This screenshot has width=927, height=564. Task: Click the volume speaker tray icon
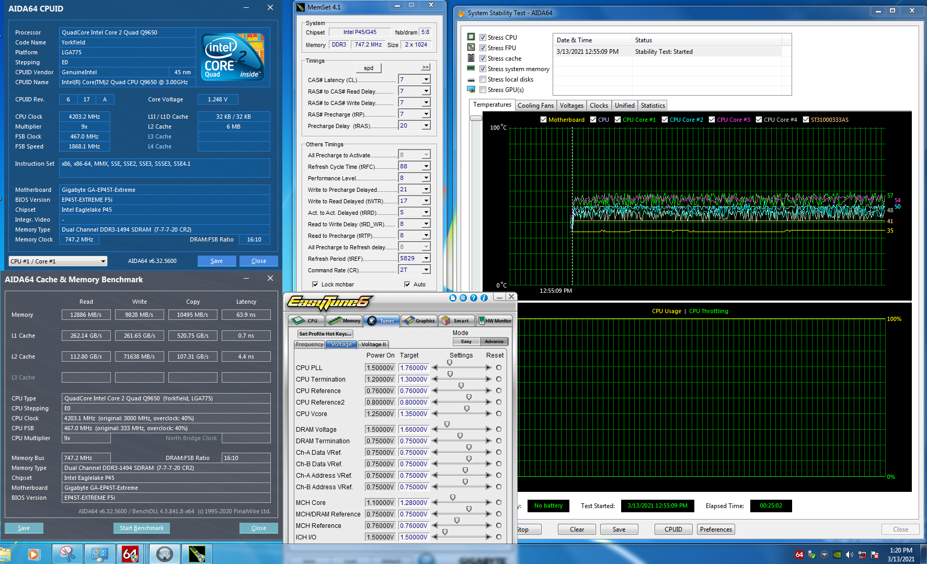(x=850, y=555)
